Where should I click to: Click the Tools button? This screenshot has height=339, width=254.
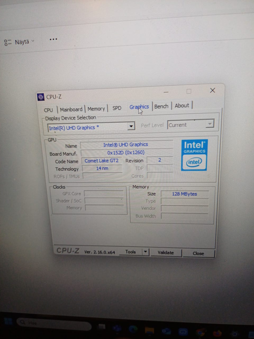pyautogui.click(x=130, y=252)
